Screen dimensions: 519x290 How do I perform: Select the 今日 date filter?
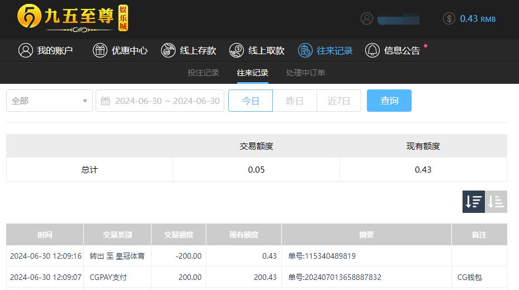click(251, 101)
